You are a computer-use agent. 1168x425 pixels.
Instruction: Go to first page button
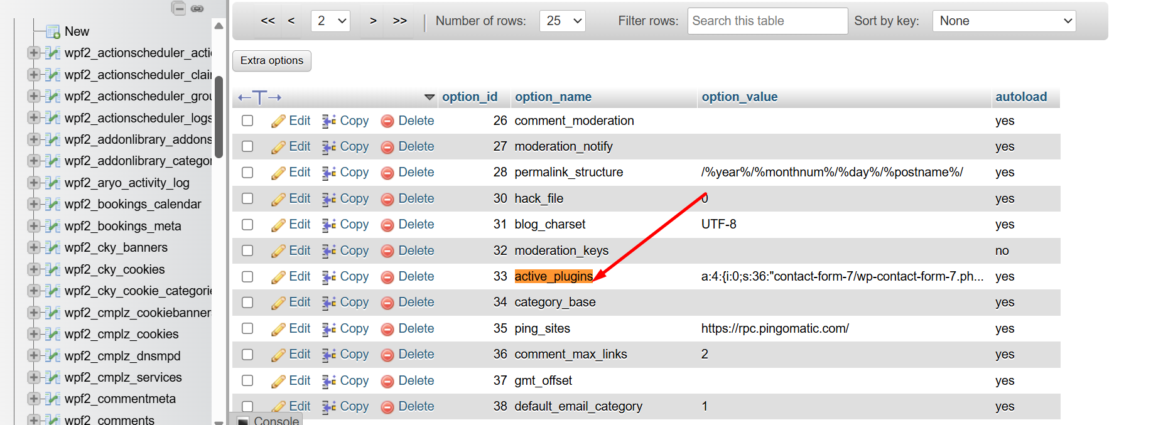tap(268, 21)
